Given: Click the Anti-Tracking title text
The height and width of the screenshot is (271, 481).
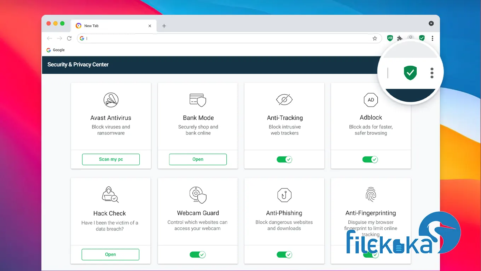Looking at the screenshot, I should coord(285,118).
